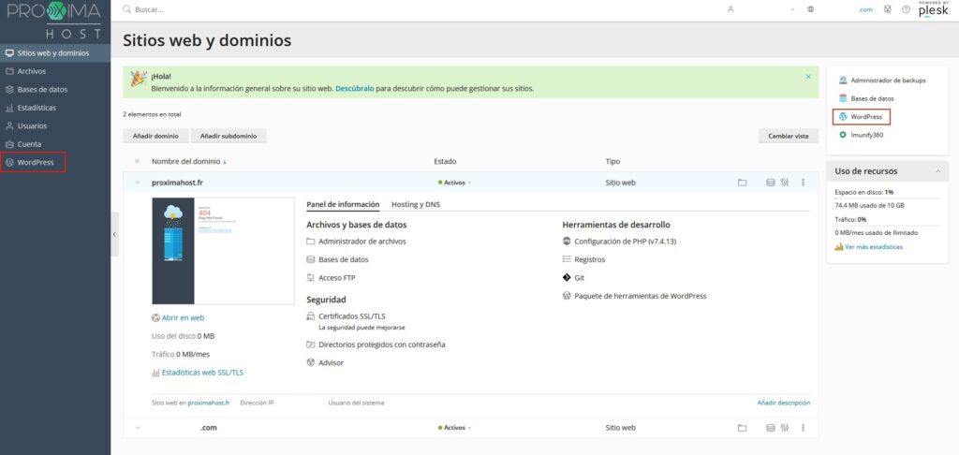Click the Descúbralo link
The height and width of the screenshot is (455, 959).
pyautogui.click(x=354, y=89)
